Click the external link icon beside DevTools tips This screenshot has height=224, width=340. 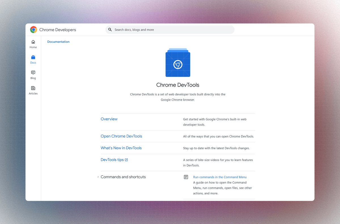[x=126, y=160]
